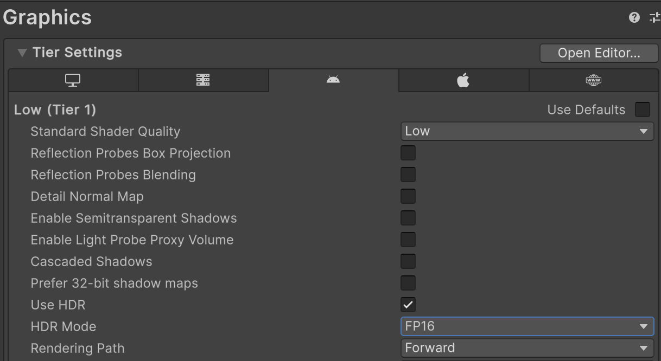The image size is (661, 361).
Task: Disable Use HDR
Action: 408,305
